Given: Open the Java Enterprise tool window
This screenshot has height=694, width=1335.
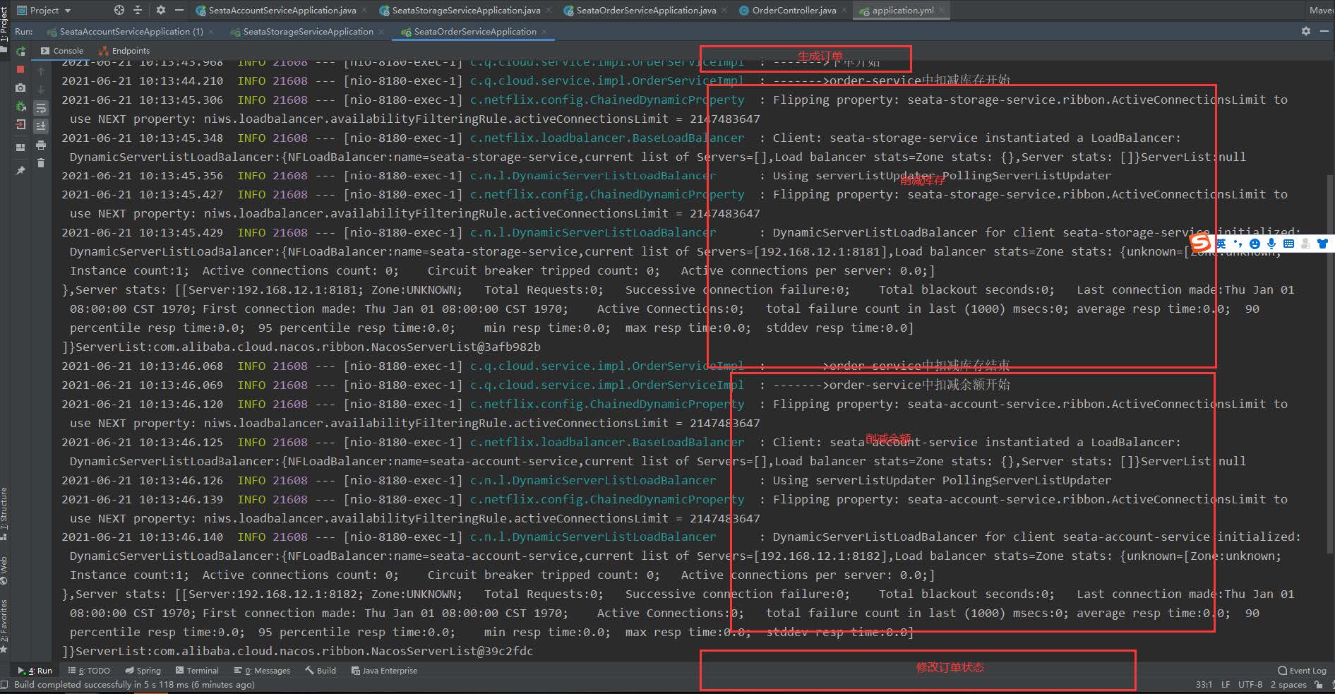Looking at the screenshot, I should pos(384,671).
